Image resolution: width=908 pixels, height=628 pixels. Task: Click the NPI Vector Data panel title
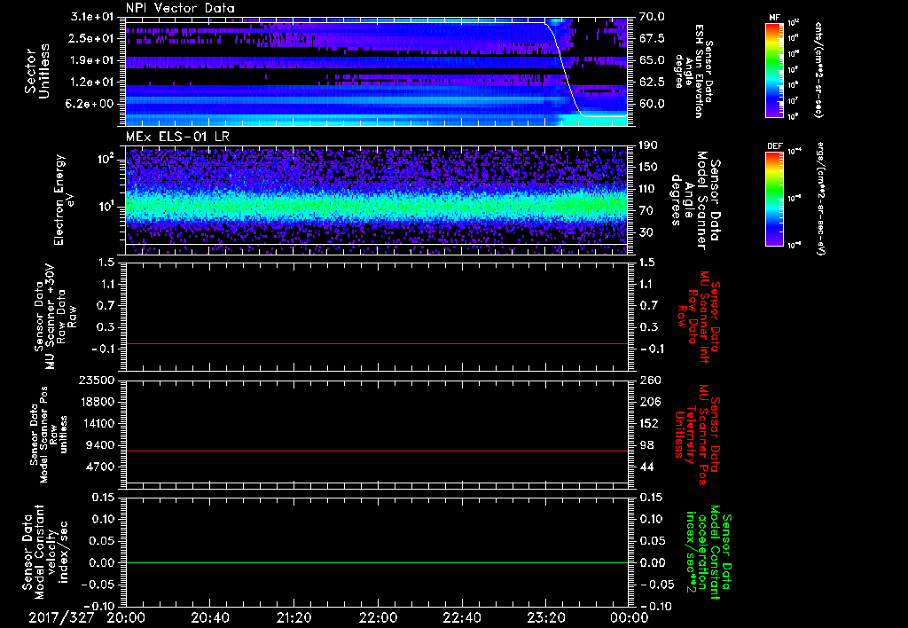pos(180,8)
